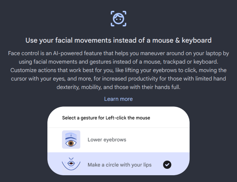This screenshot has width=237, height=182.
Task: Click the word eyebrows in Lower eyebrows
Action: tap(114, 139)
